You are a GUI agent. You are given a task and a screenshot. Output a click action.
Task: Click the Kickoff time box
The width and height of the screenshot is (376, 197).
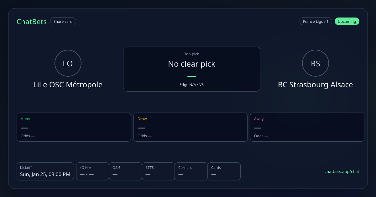click(x=45, y=171)
